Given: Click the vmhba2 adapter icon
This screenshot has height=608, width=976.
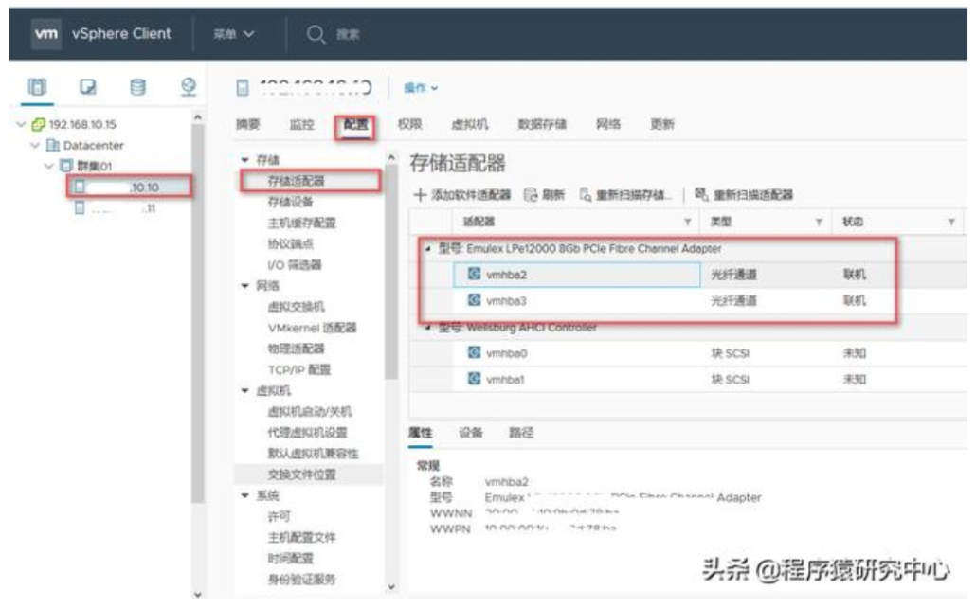Looking at the screenshot, I should 475,274.
